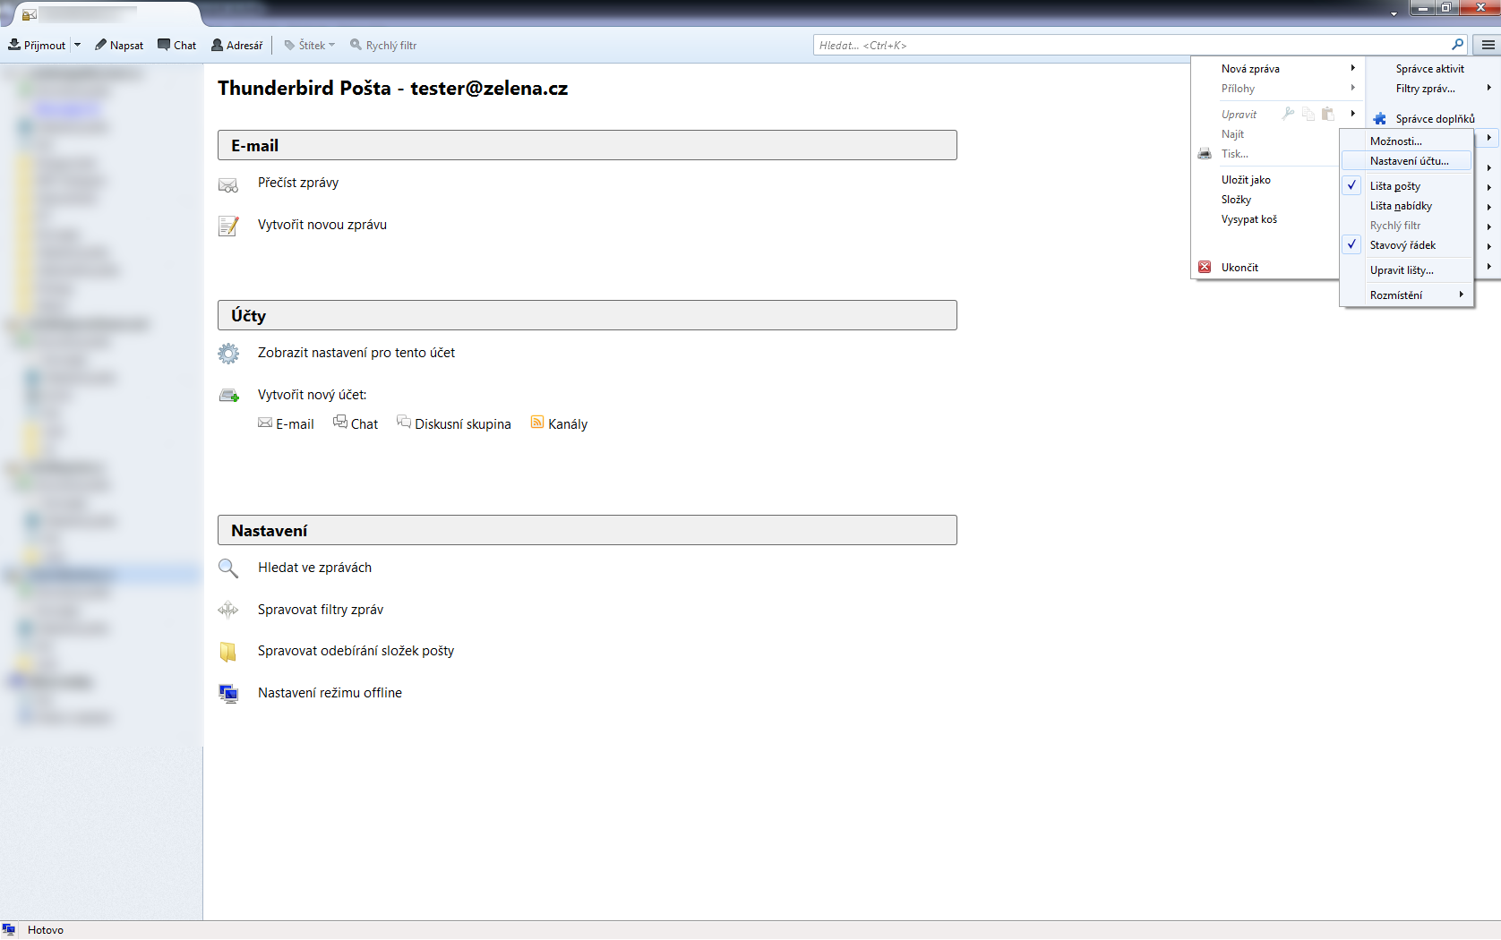The width and height of the screenshot is (1501, 940).
Task: Enable the Lišta nabídky menu bar
Action: click(1401, 206)
